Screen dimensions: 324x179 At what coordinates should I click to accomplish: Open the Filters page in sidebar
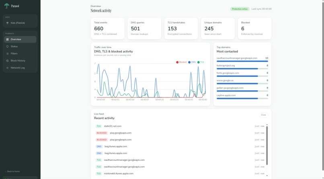click(x=20, y=53)
